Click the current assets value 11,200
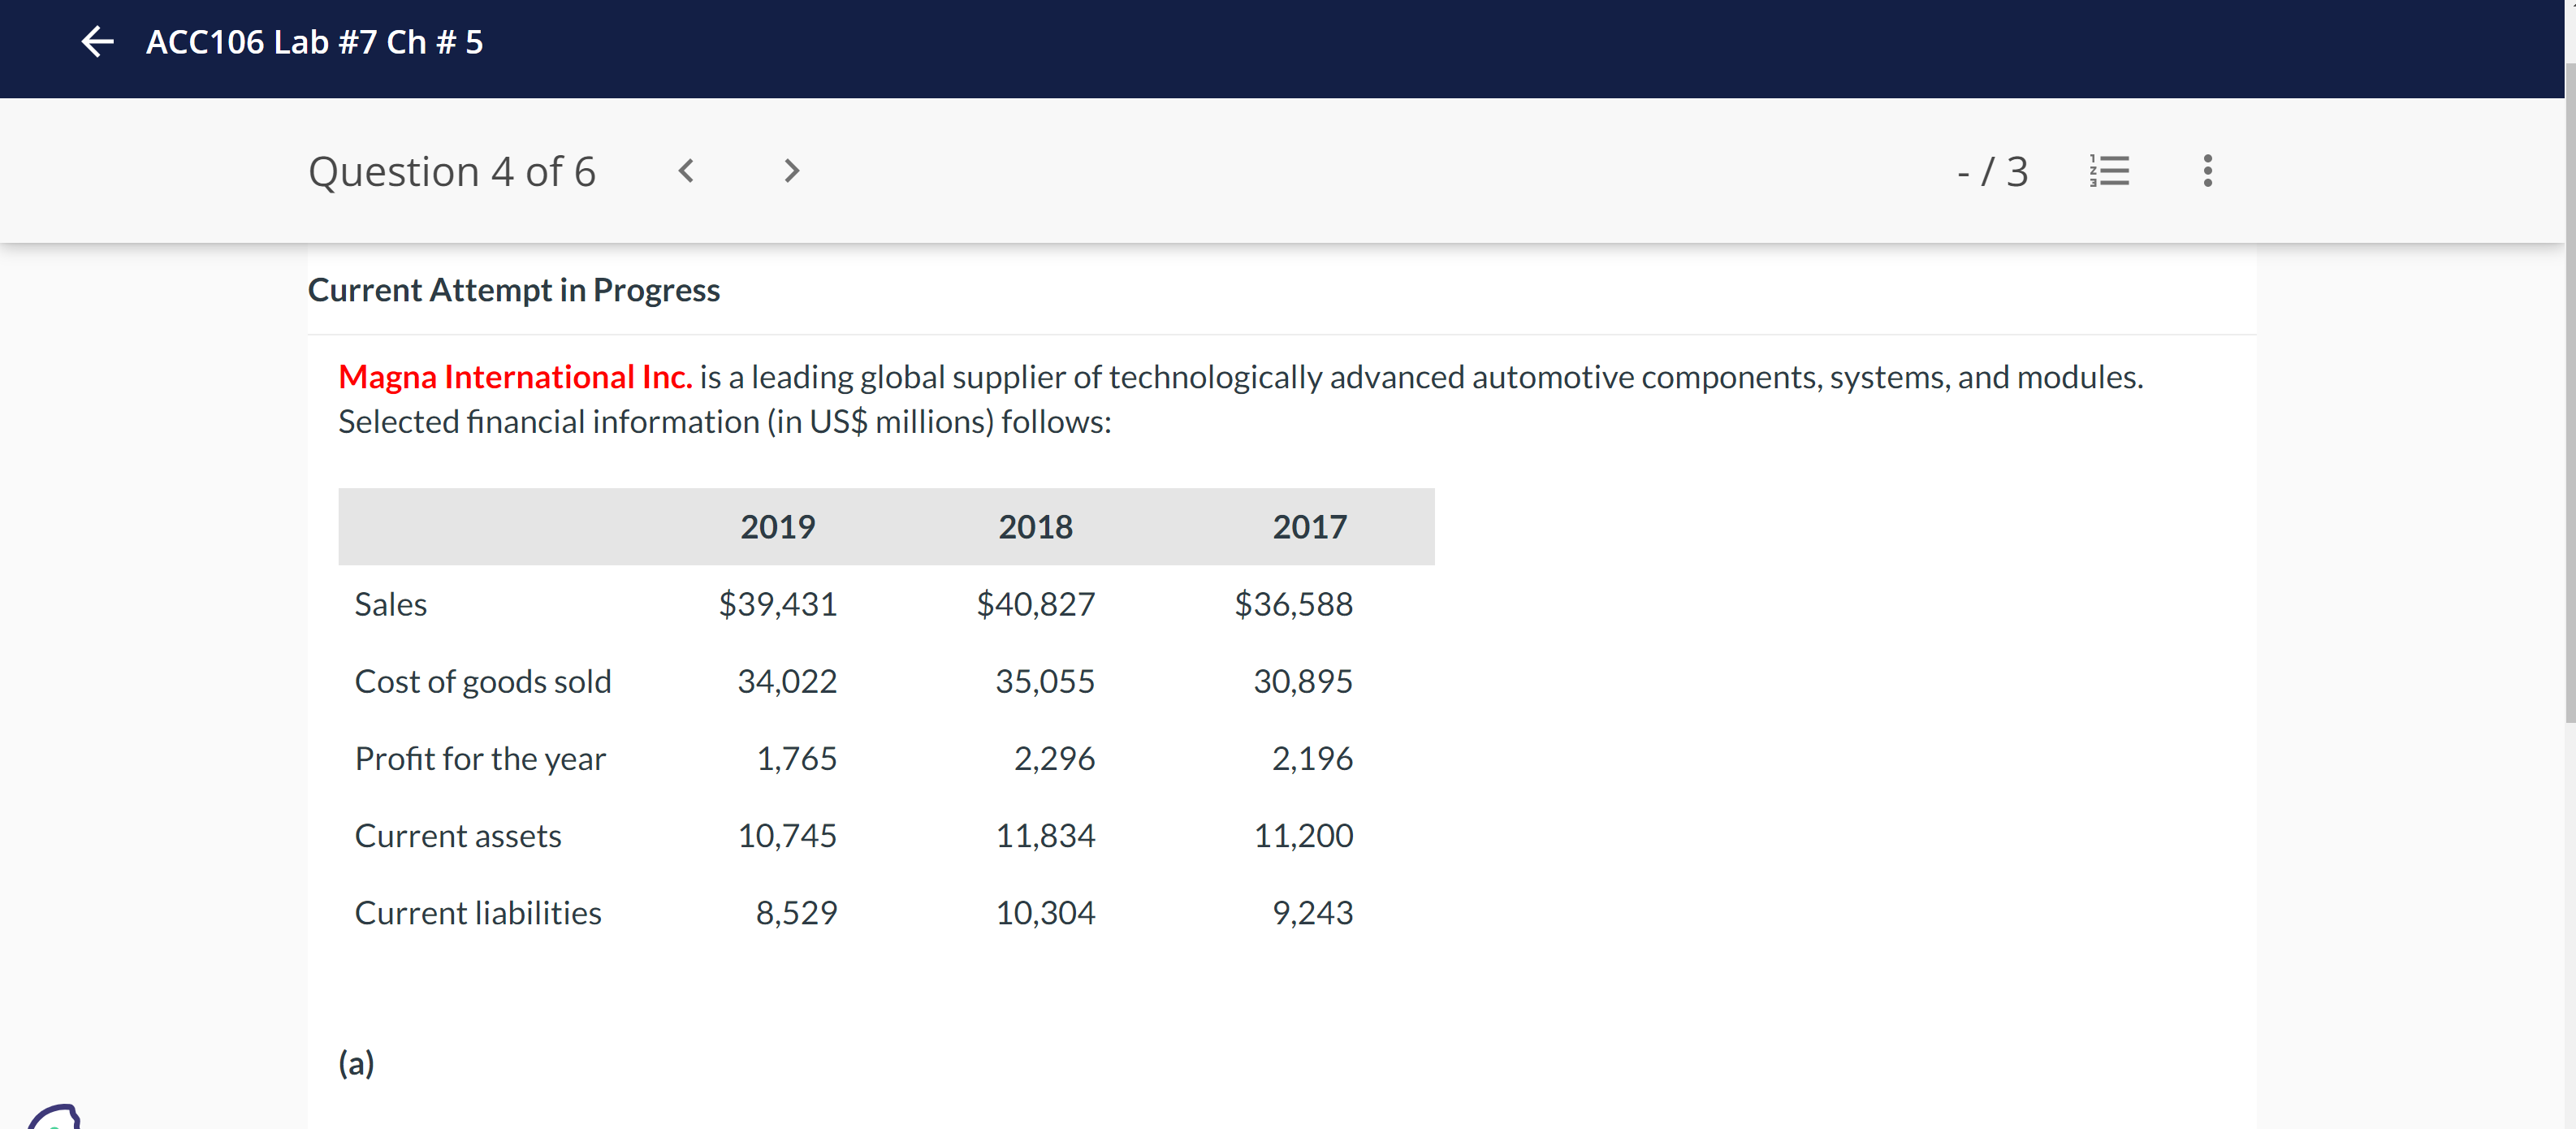 click(1303, 836)
